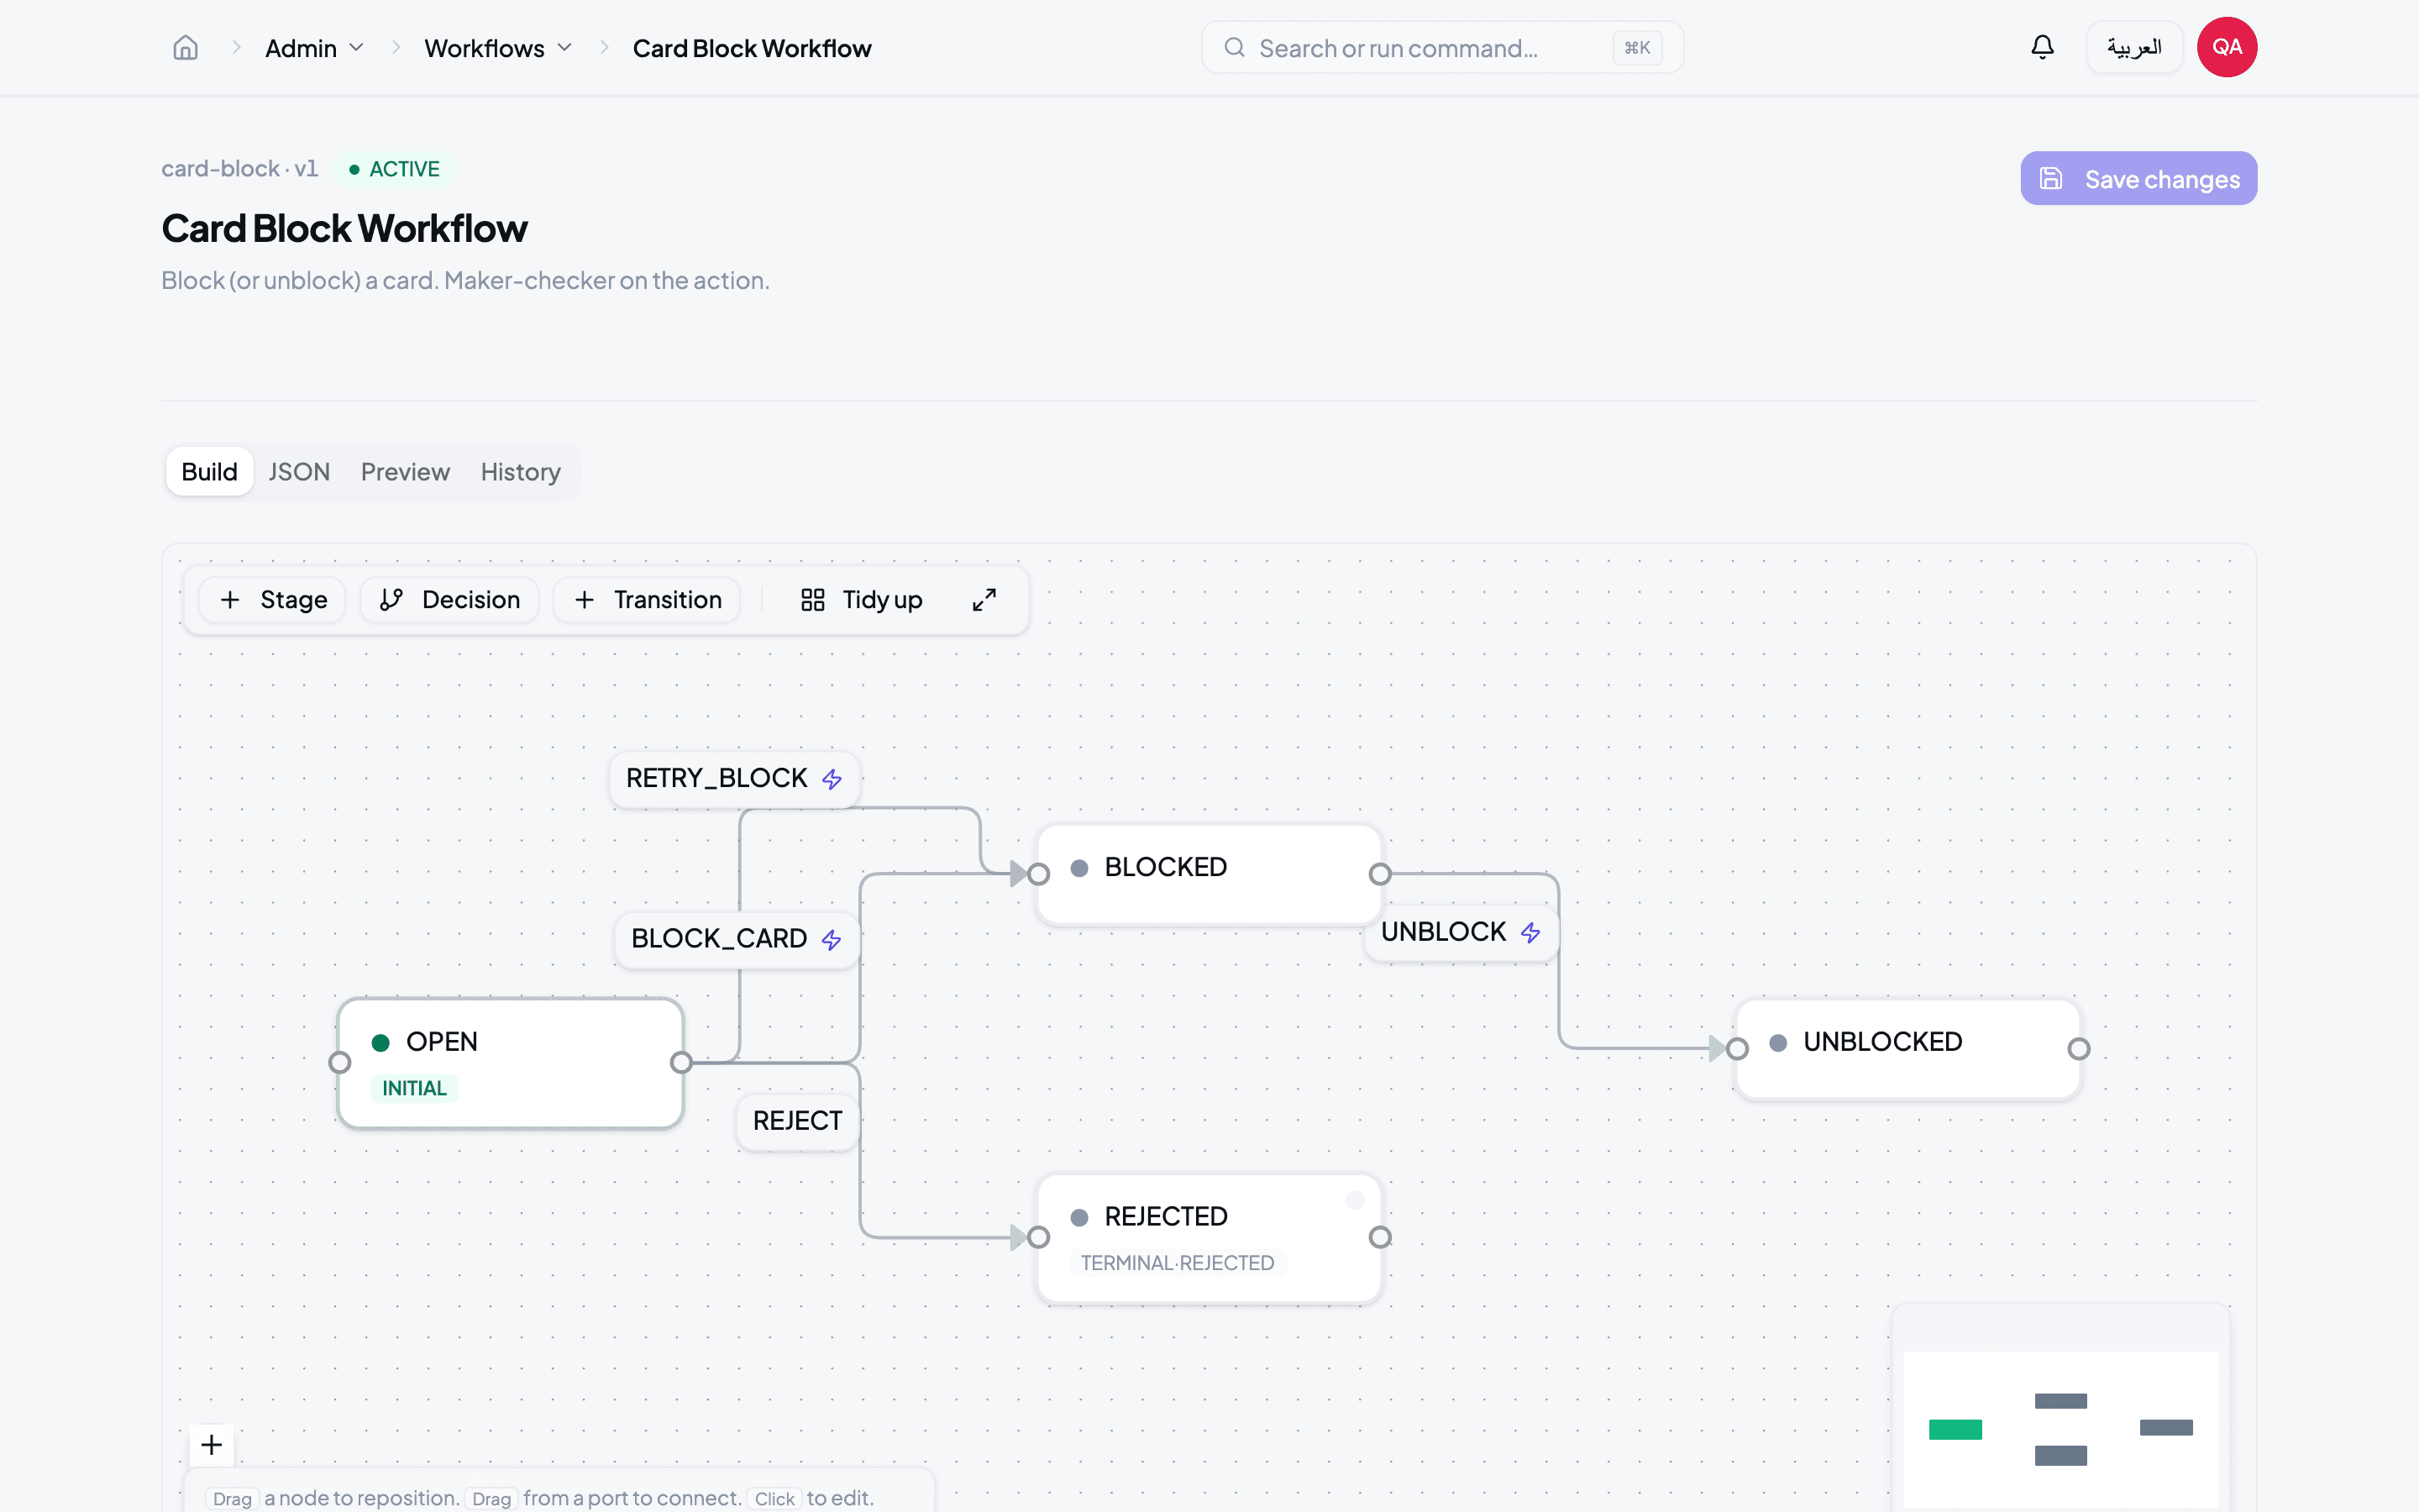
Task: Click the green status dot on OPEN
Action: point(380,1043)
